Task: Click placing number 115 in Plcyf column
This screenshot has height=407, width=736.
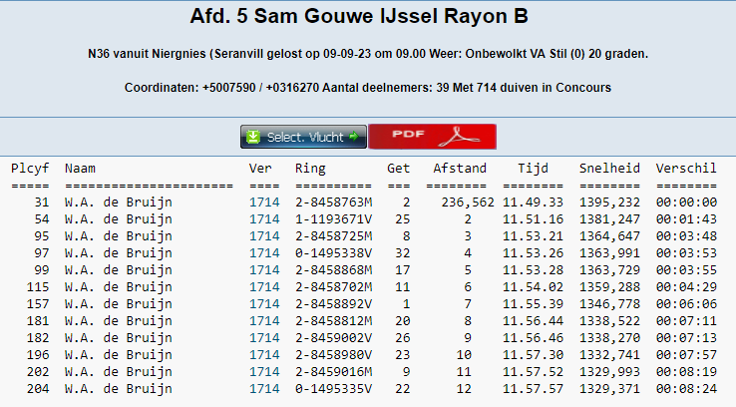Action: tap(38, 287)
